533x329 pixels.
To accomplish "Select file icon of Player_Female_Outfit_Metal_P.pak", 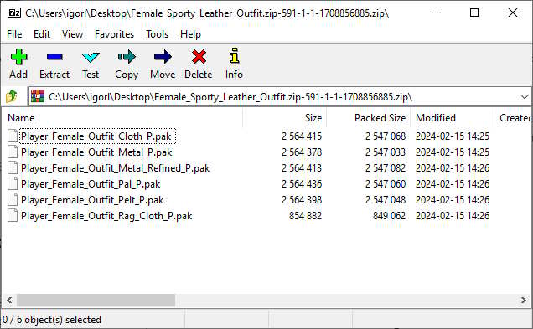I will (x=13, y=152).
